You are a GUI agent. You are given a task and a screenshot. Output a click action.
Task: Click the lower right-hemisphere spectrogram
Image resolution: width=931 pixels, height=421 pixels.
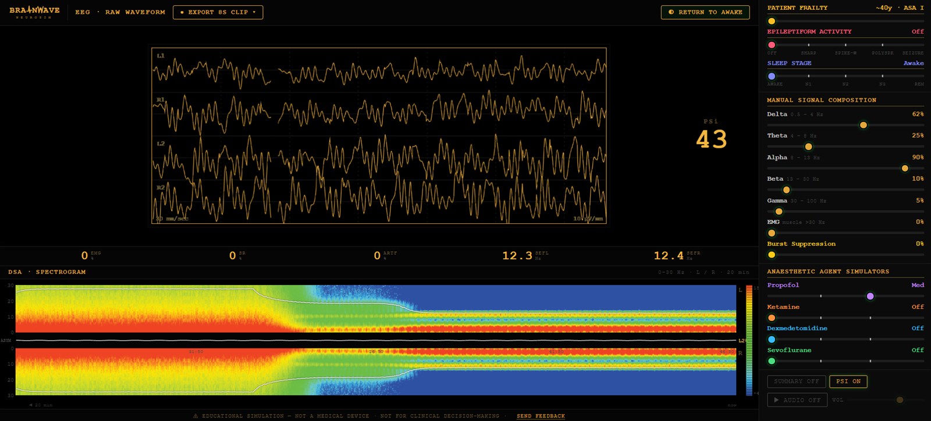(376, 372)
